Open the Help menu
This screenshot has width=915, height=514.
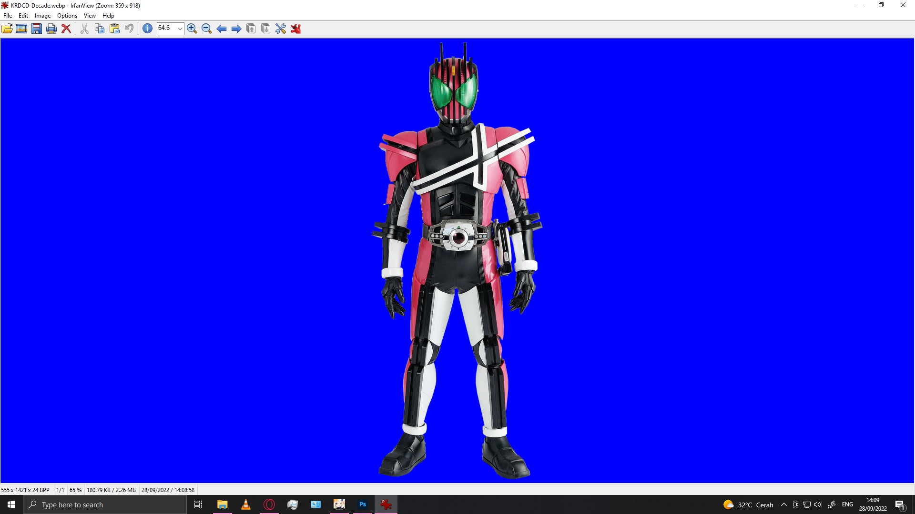108,16
